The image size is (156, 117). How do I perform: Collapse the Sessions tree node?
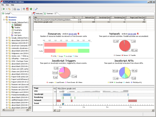click(4, 20)
